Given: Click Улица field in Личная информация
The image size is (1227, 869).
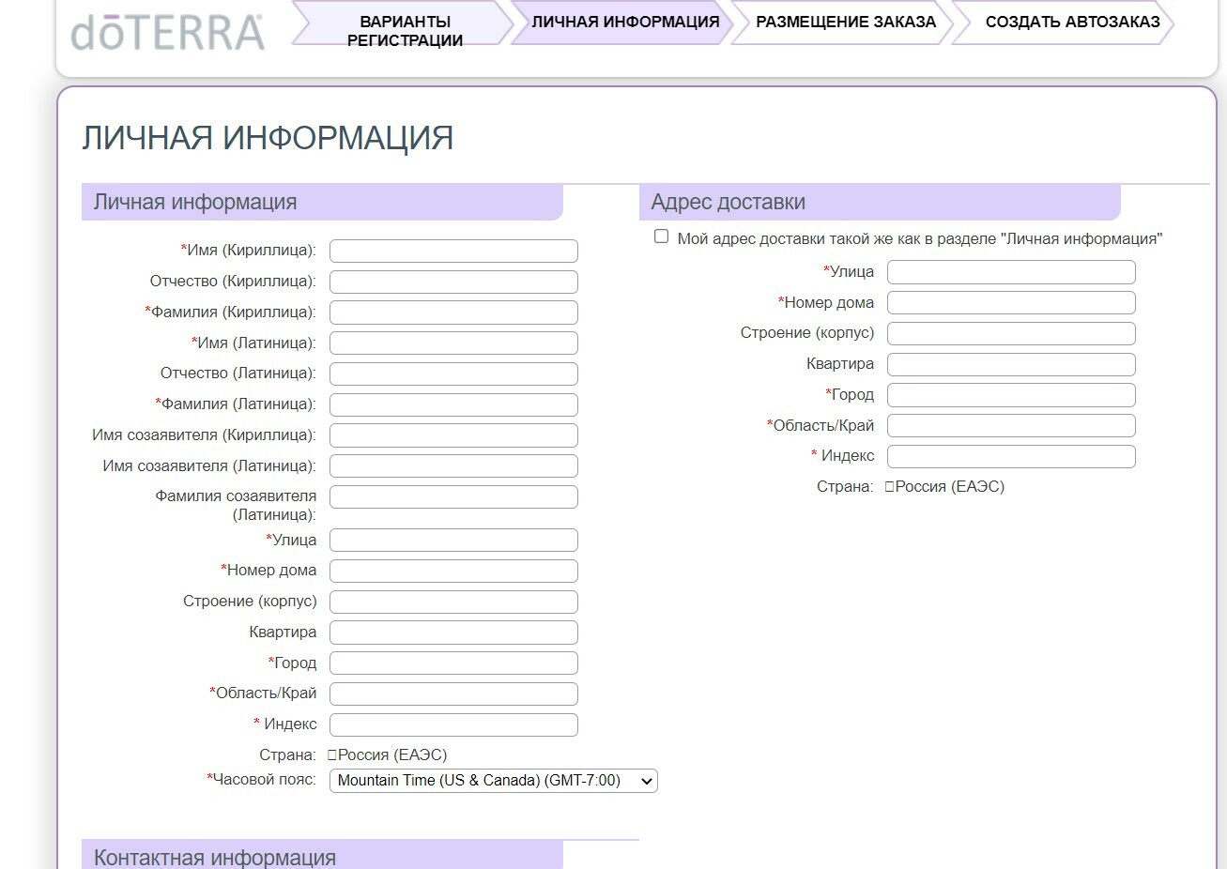Looking at the screenshot, I should point(453,541).
